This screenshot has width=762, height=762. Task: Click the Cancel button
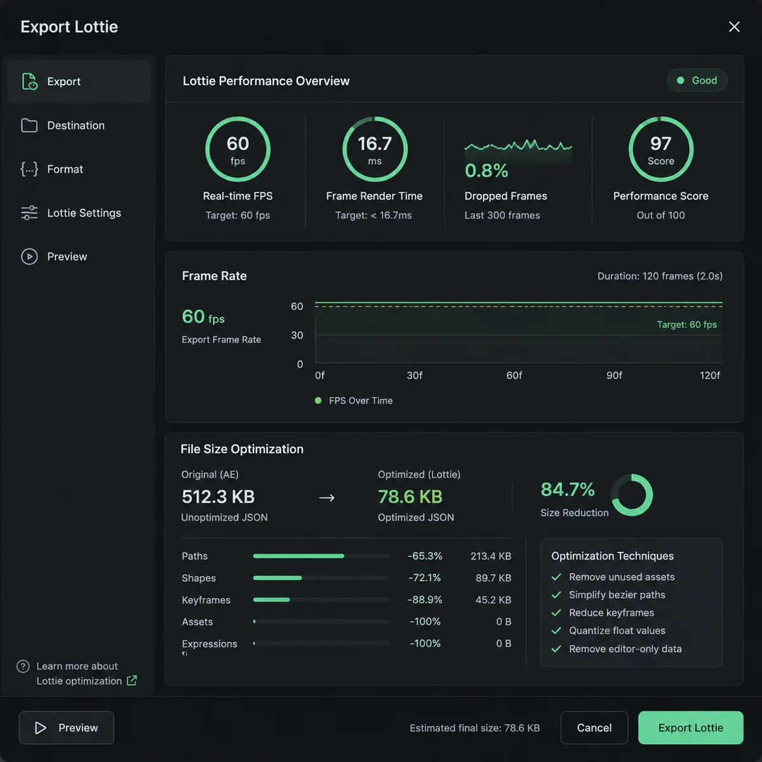point(594,728)
